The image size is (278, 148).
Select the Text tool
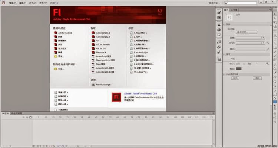(x=275, y=39)
